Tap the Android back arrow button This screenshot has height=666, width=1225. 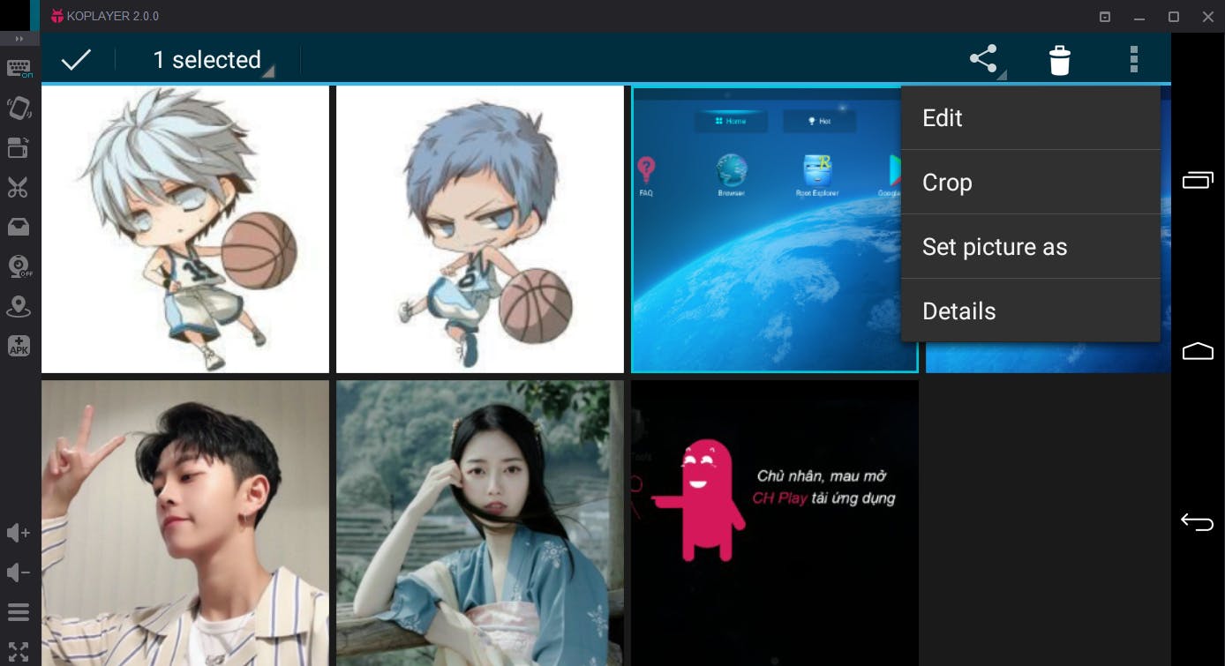point(1198,522)
